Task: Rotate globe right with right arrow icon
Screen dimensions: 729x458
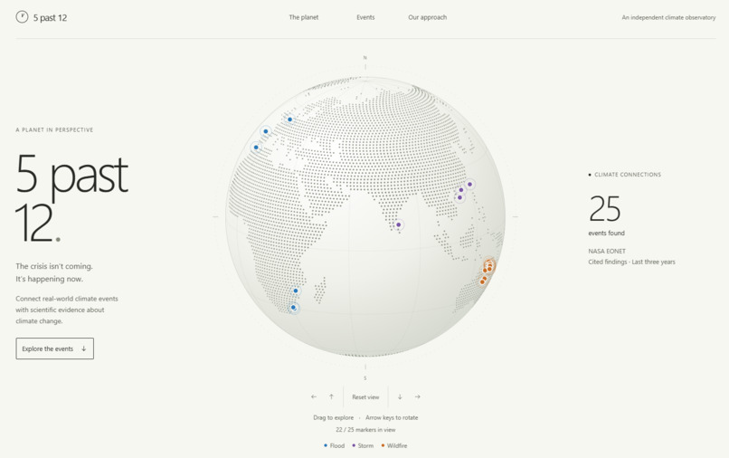Action: click(418, 397)
